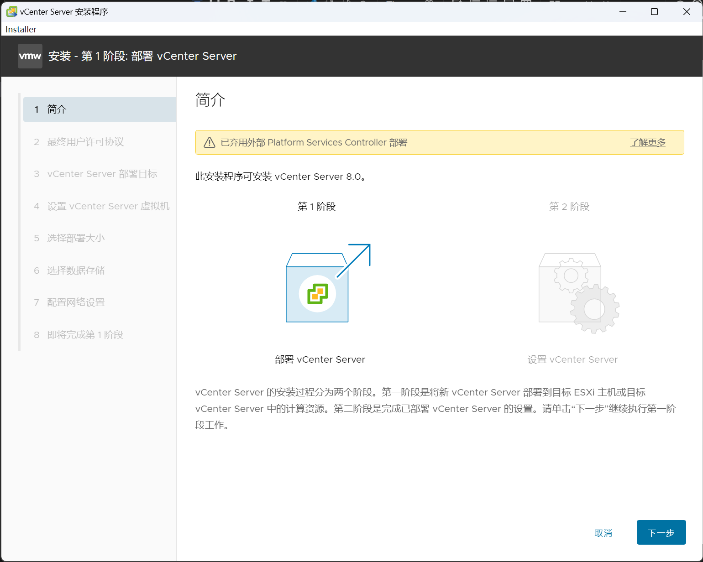Select step 1 简介 in sidebar

coord(100,109)
